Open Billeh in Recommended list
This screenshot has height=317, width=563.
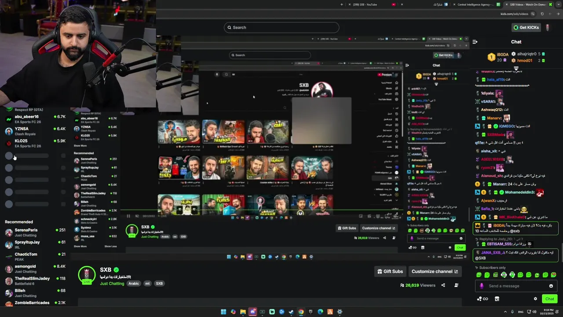click(35, 293)
